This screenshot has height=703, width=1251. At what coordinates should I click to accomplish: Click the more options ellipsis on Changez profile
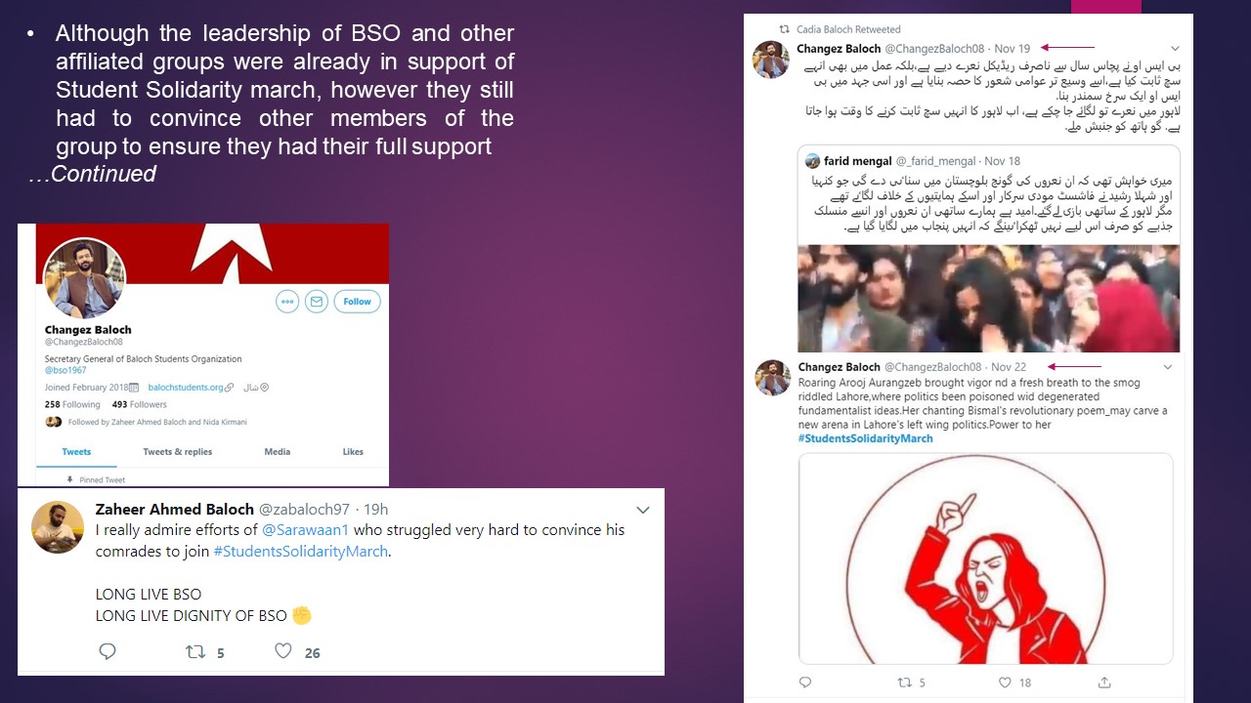(x=287, y=302)
